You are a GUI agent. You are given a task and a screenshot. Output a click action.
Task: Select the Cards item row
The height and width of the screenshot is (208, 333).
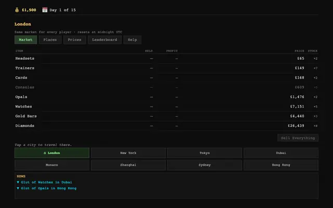click(x=166, y=77)
